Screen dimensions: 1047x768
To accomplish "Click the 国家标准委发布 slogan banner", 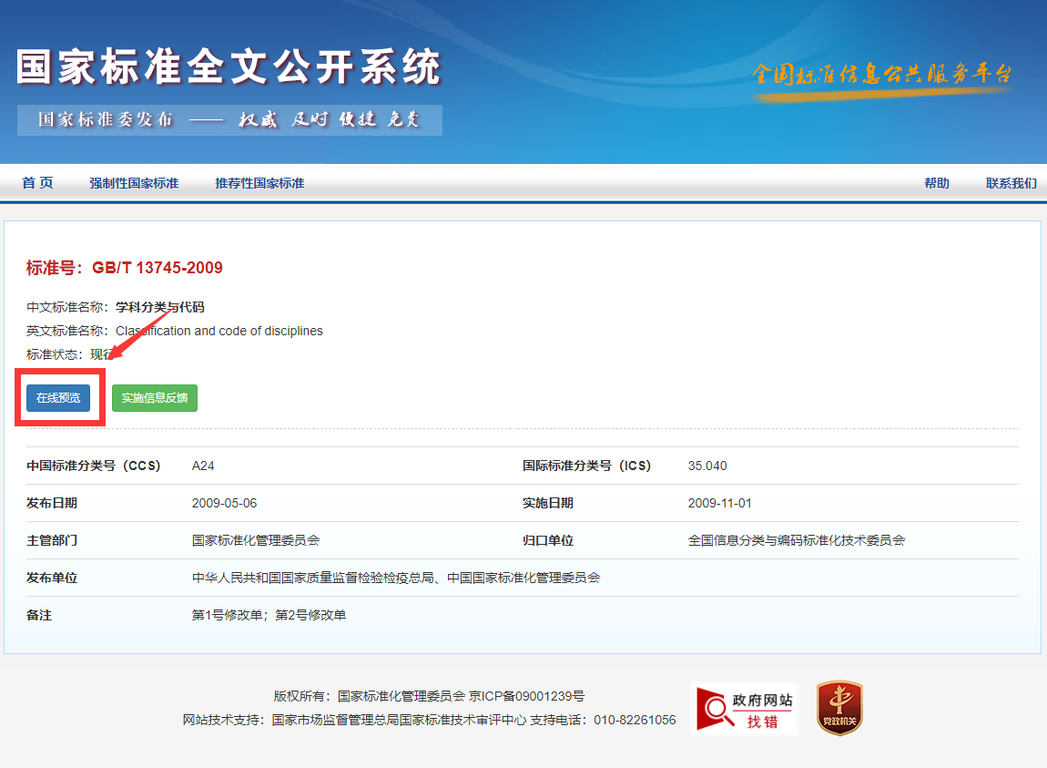I will (x=229, y=120).
